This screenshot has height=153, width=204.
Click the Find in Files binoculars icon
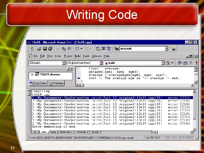click(116, 49)
